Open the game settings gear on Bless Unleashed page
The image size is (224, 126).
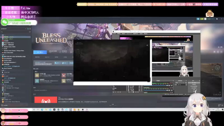(x=214, y=52)
